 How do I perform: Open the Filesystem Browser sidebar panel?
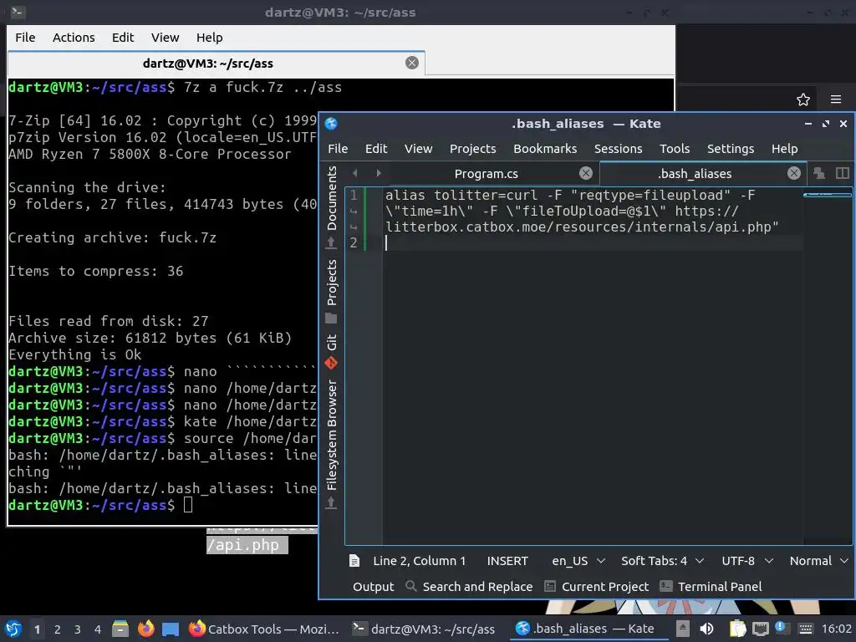tap(331, 444)
